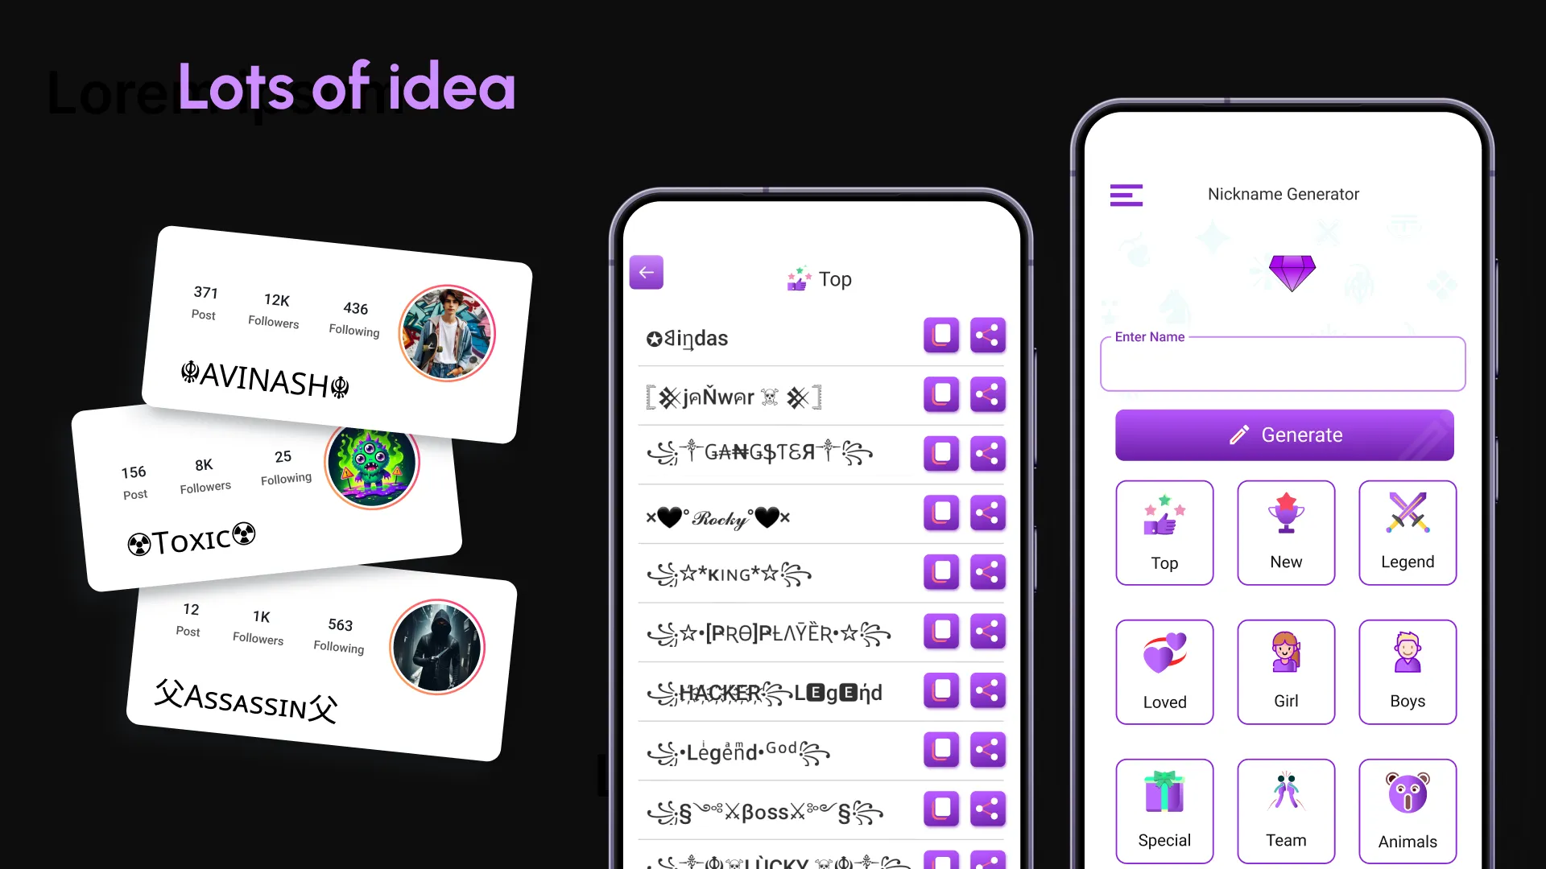The image size is (1546, 869).
Task: Click the back arrow navigation icon
Action: (x=647, y=273)
